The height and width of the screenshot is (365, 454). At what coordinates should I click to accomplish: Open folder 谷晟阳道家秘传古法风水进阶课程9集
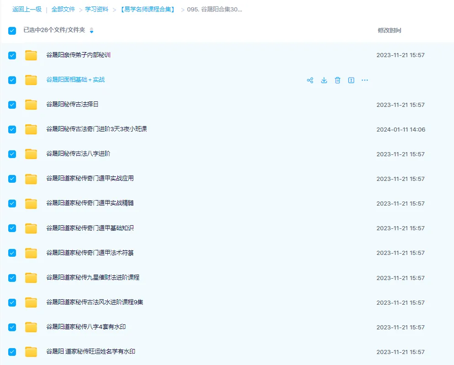95,302
